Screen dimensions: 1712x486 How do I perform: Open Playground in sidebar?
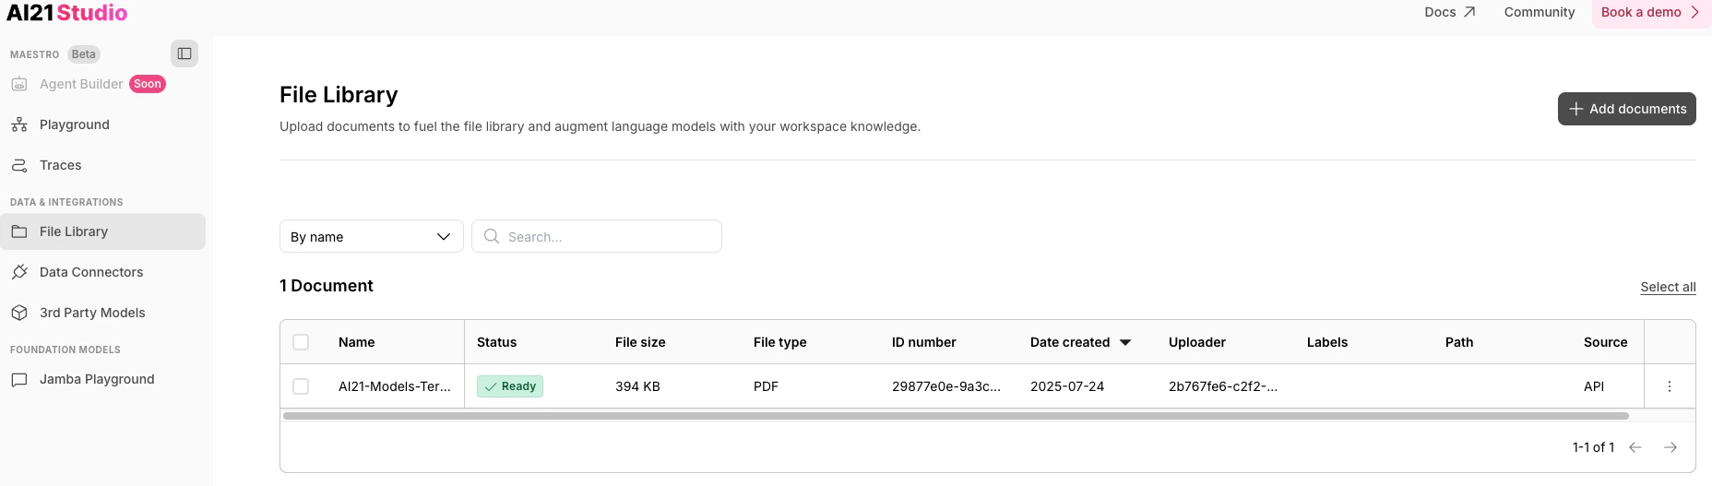pyautogui.click(x=75, y=124)
